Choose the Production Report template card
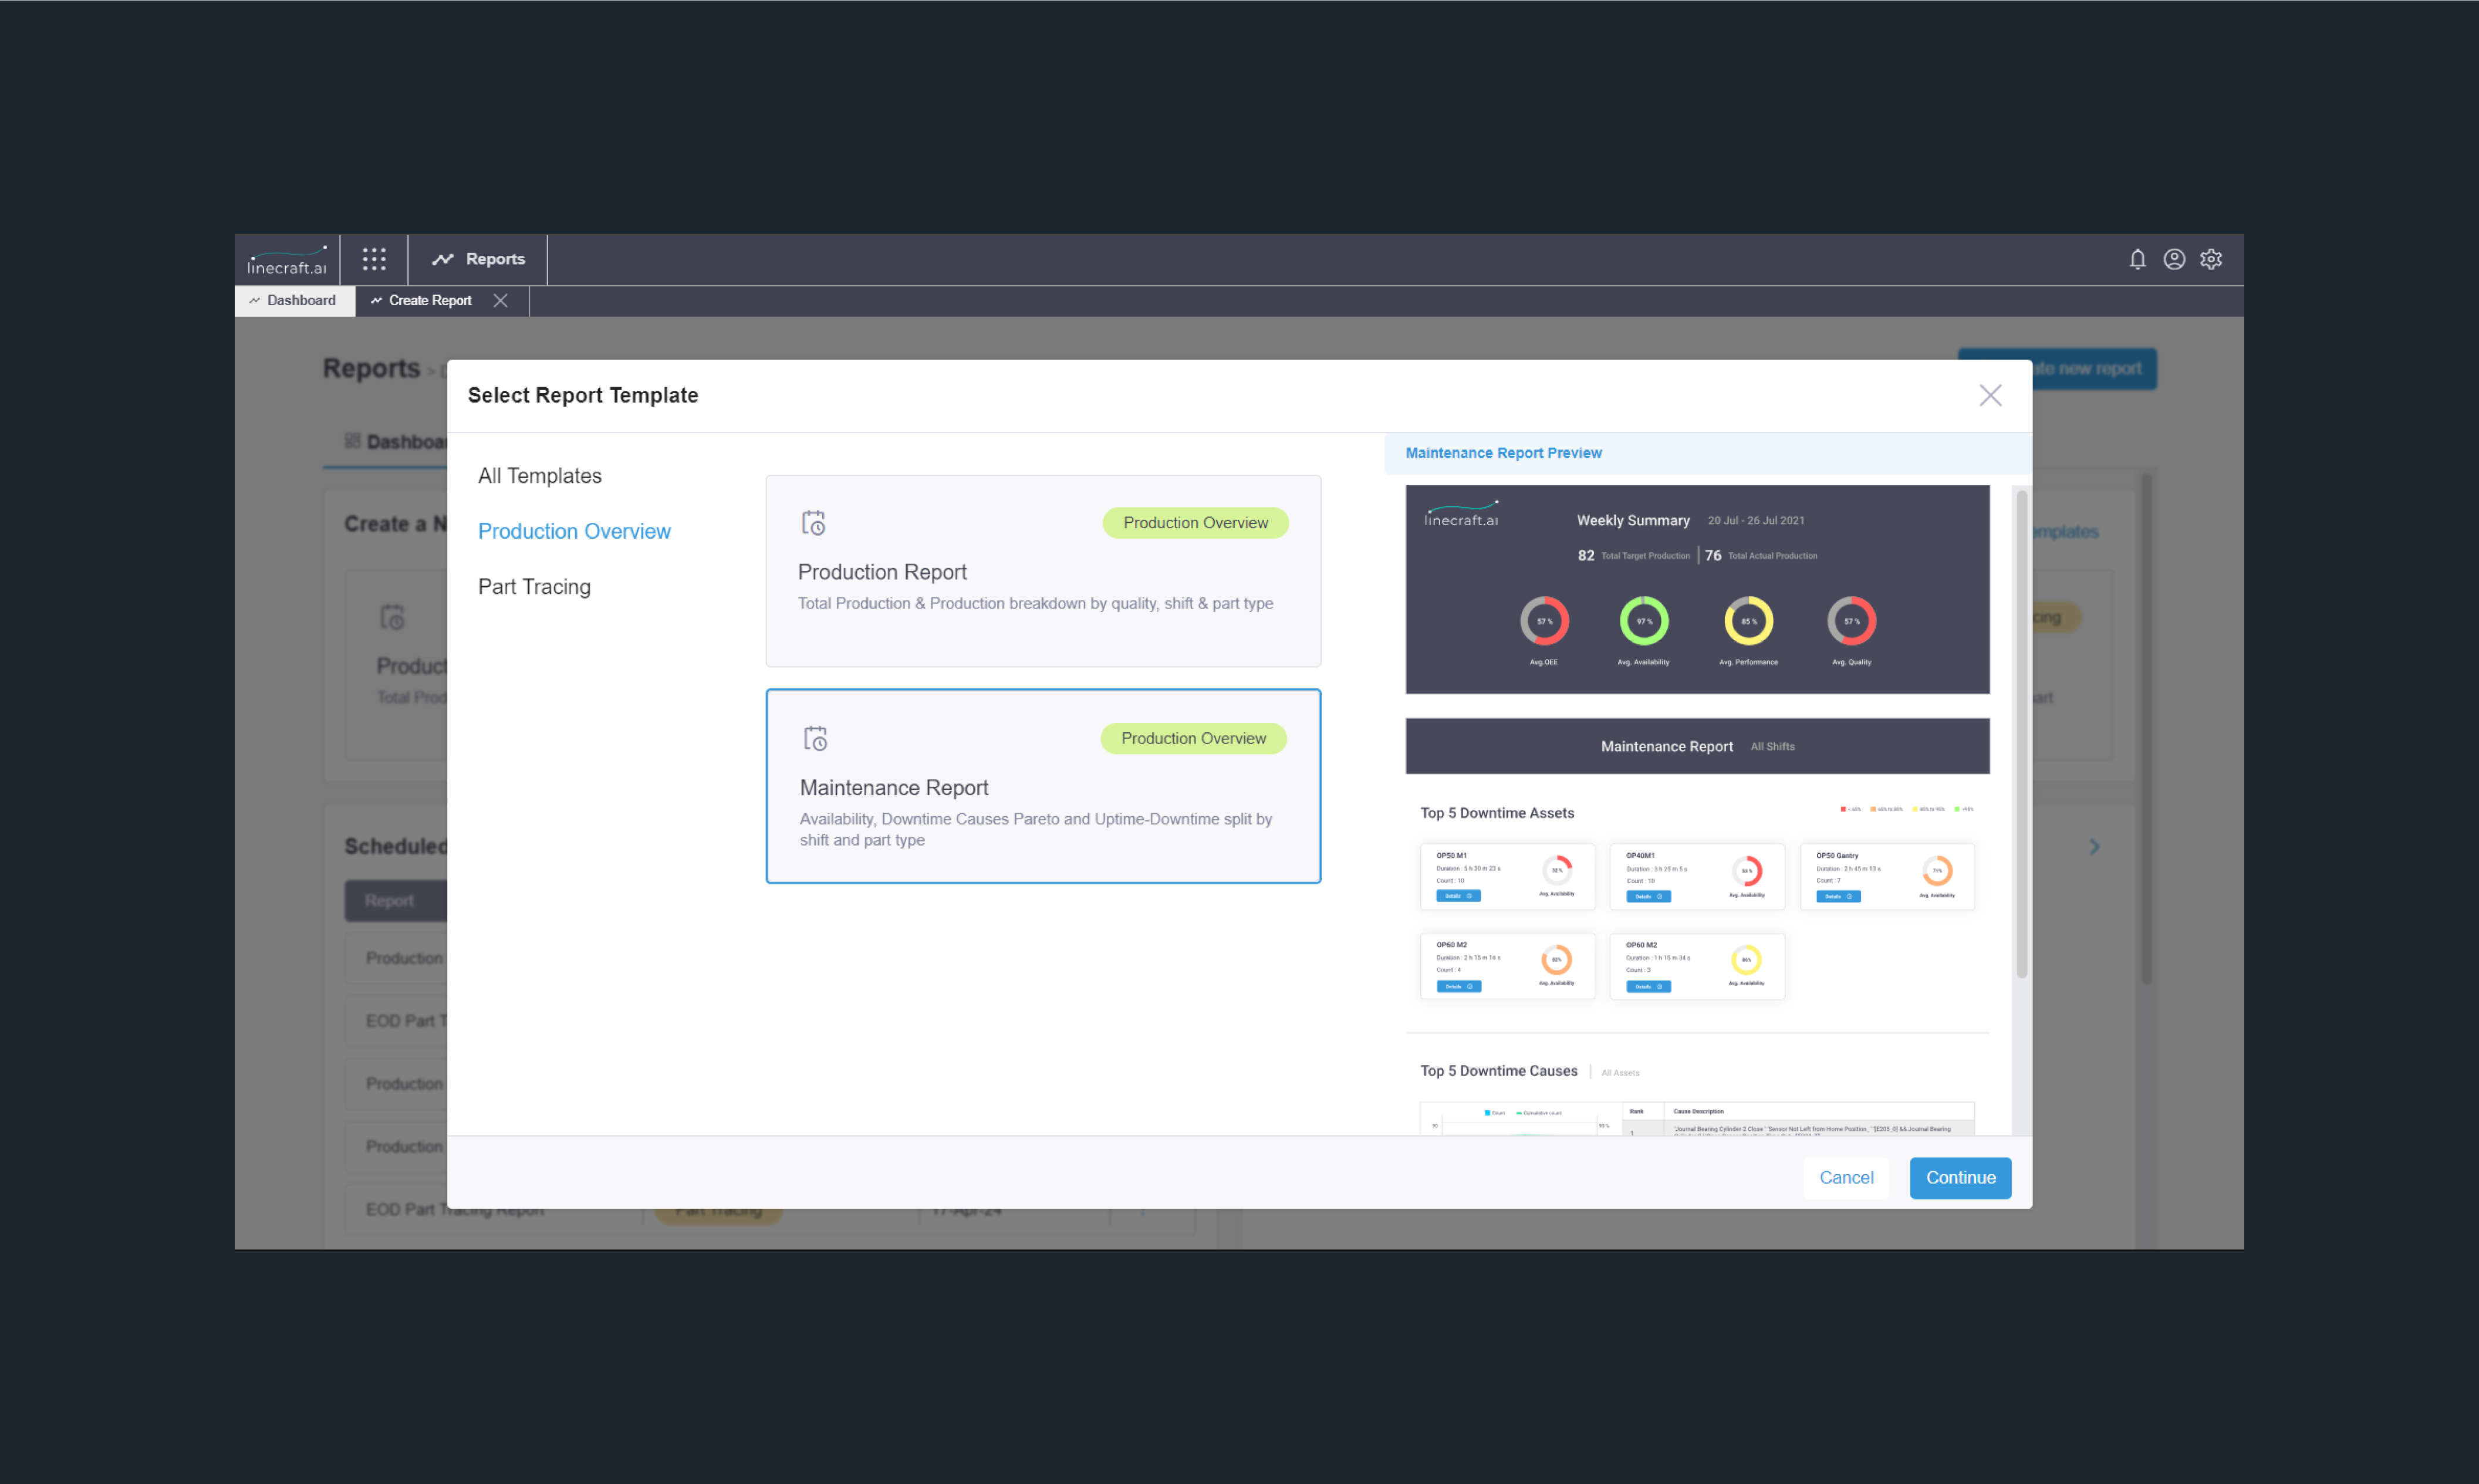The width and height of the screenshot is (2479, 1484). [x=1043, y=571]
